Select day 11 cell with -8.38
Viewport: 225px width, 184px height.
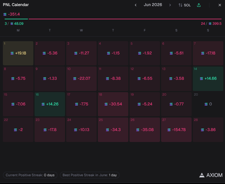pyautogui.click(x=113, y=79)
